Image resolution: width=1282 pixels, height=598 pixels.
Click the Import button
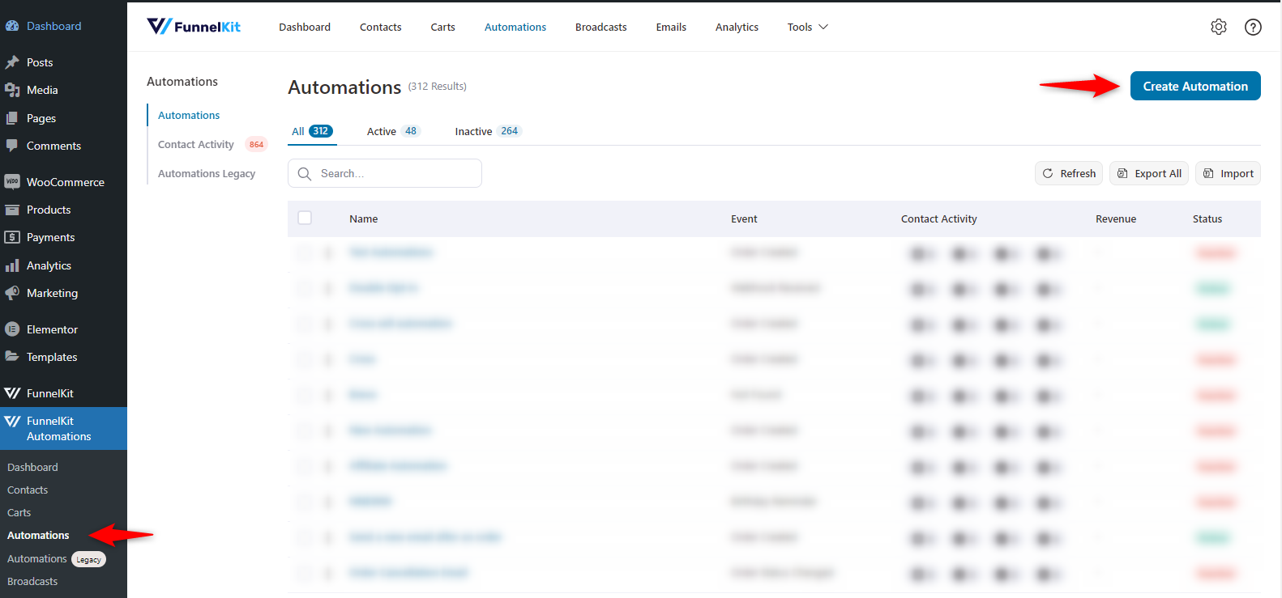pos(1228,173)
